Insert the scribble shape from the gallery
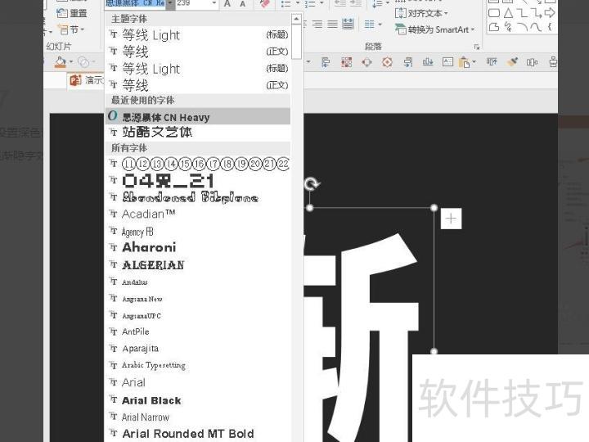The width and height of the screenshot is (589, 442). pos(508,27)
